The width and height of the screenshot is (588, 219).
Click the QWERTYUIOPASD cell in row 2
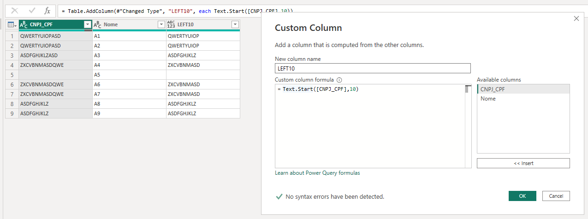point(55,46)
